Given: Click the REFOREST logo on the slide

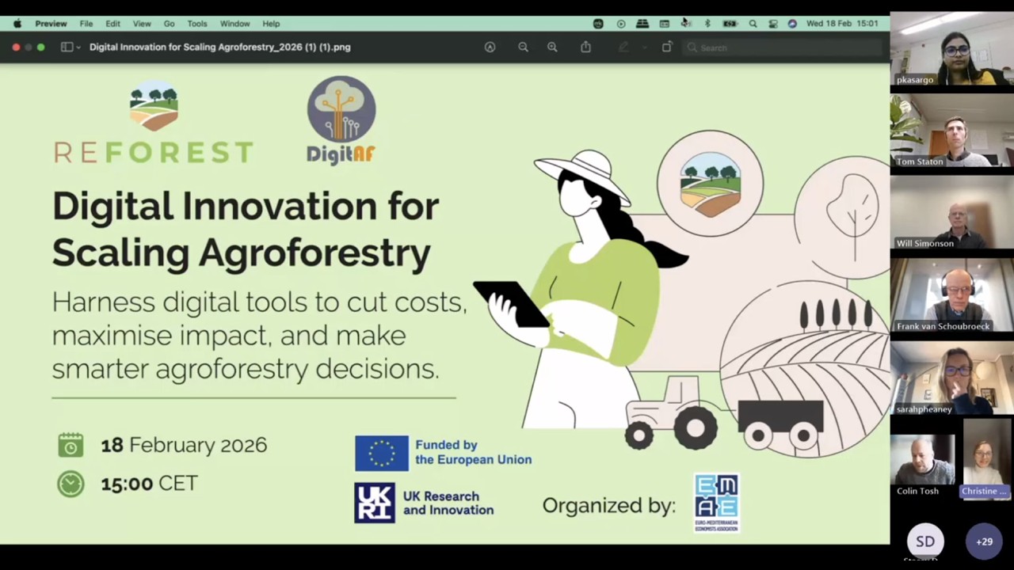Looking at the screenshot, I should coord(154,121).
